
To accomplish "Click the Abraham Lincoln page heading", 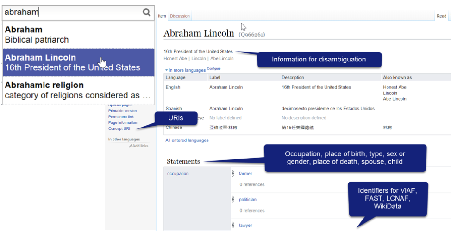I will click(199, 33).
